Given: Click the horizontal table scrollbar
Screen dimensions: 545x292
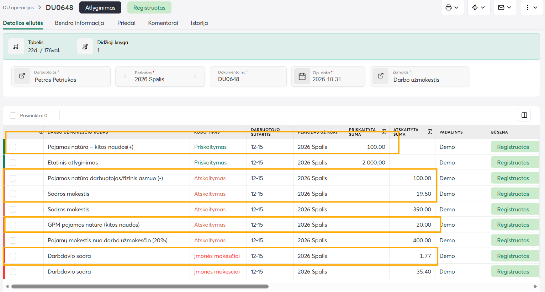Looking at the screenshot, I should tap(140, 286).
